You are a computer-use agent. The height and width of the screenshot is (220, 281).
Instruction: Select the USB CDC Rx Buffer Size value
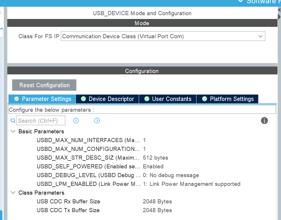click(157, 201)
